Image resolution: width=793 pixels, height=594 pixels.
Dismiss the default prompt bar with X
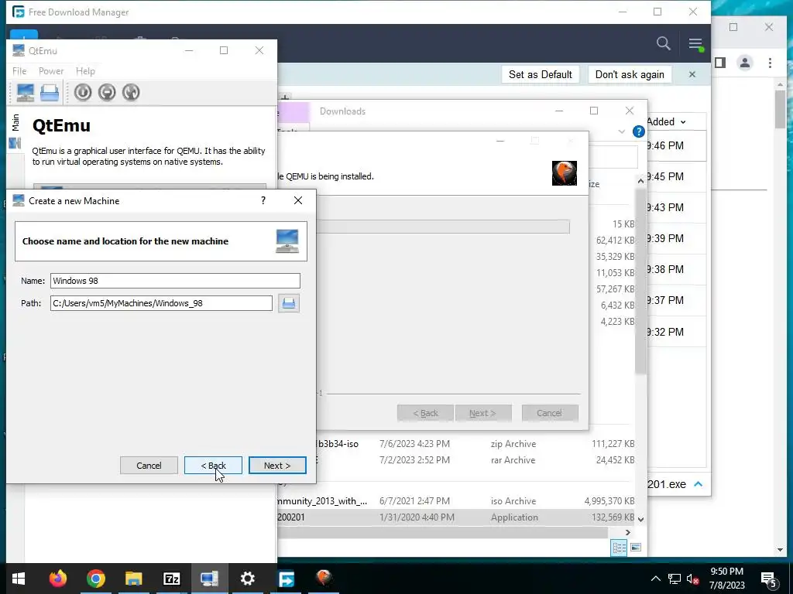pyautogui.click(x=692, y=75)
